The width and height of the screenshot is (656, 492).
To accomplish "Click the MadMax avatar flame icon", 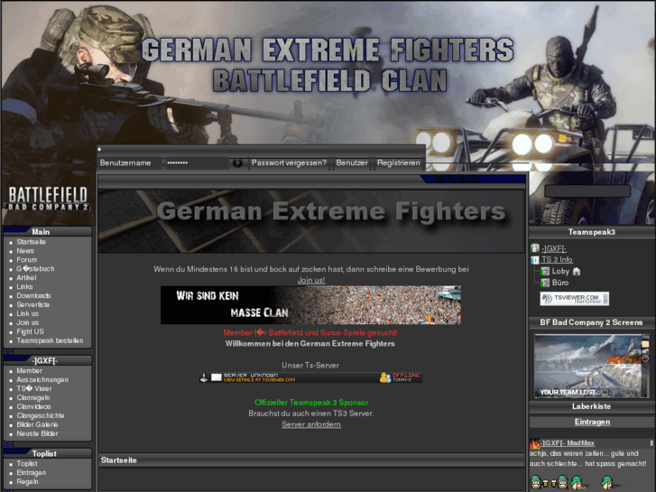I will pyautogui.click(x=535, y=443).
